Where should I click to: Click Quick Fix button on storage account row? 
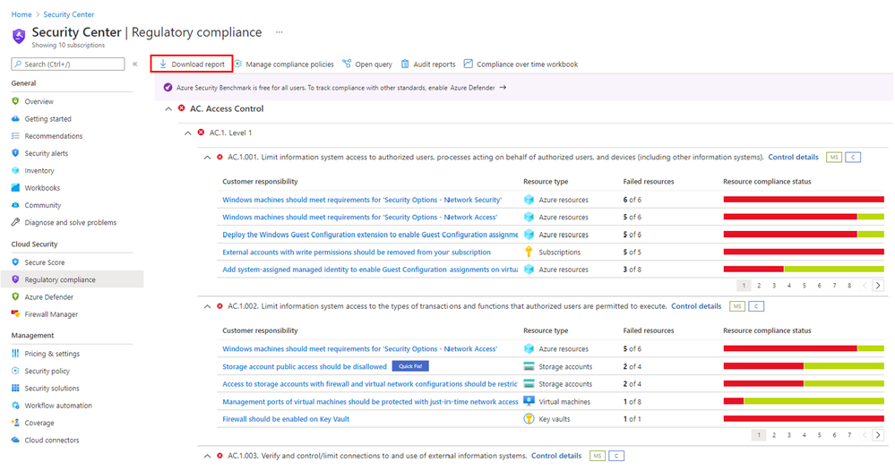tap(410, 366)
